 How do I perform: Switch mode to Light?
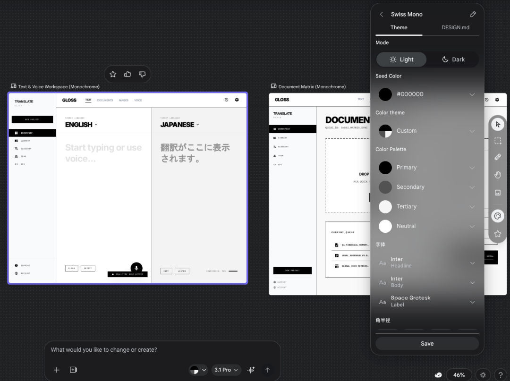click(401, 59)
